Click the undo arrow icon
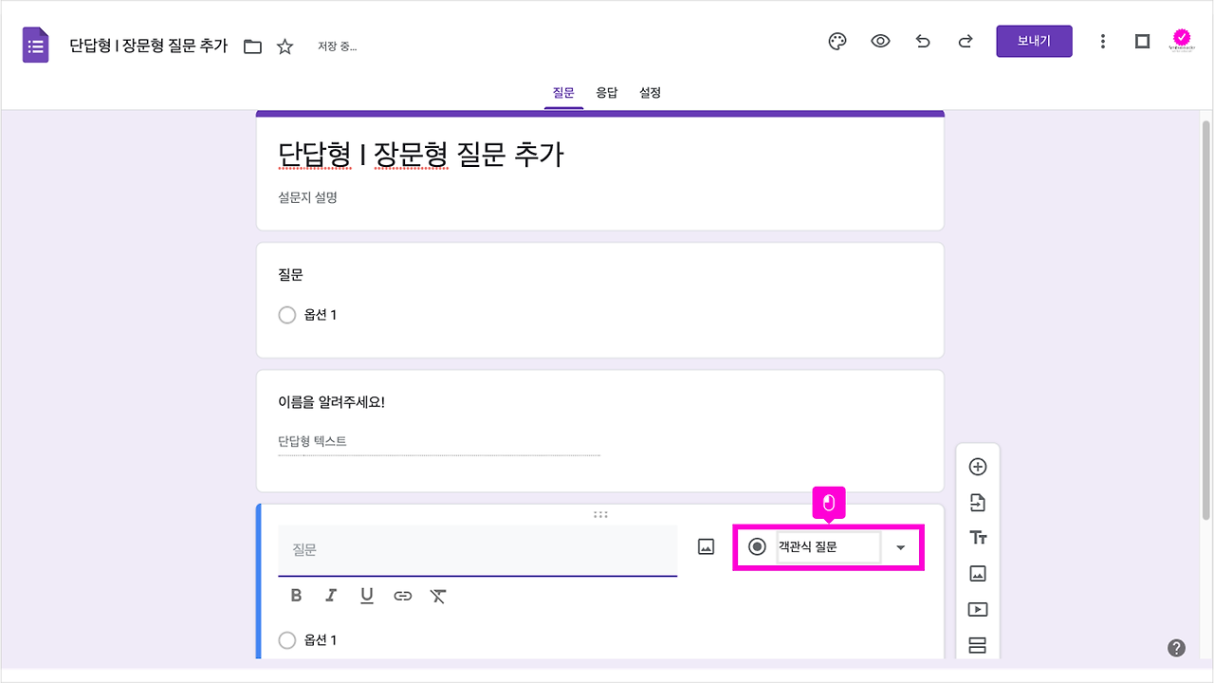This screenshot has height=683, width=1214. (923, 41)
